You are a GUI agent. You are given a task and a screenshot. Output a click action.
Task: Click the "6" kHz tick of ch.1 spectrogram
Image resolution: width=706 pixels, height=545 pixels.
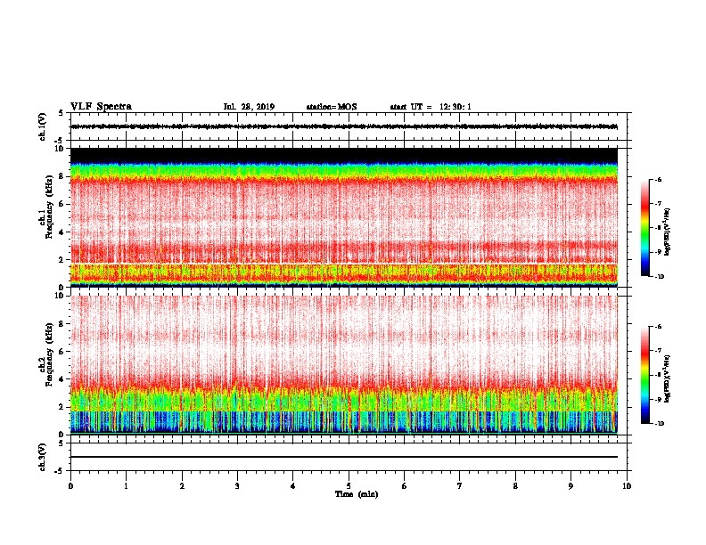pos(62,204)
